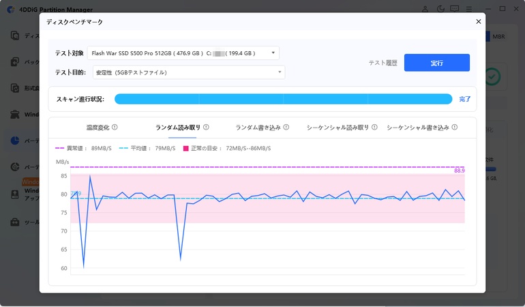Click the MBR label in background window

tap(498, 37)
